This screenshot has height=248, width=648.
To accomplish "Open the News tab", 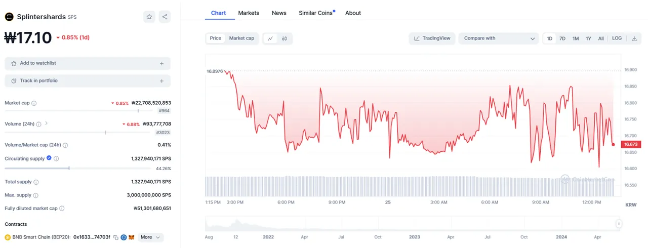I will tap(279, 13).
